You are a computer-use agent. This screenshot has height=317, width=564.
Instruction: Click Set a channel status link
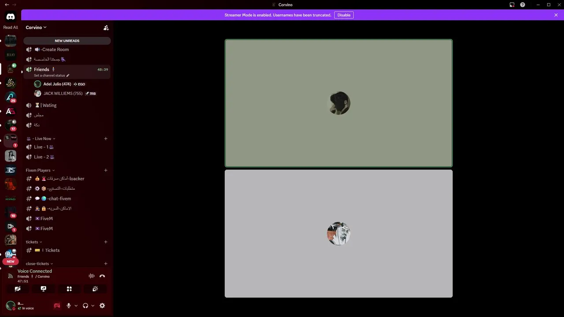(x=49, y=76)
